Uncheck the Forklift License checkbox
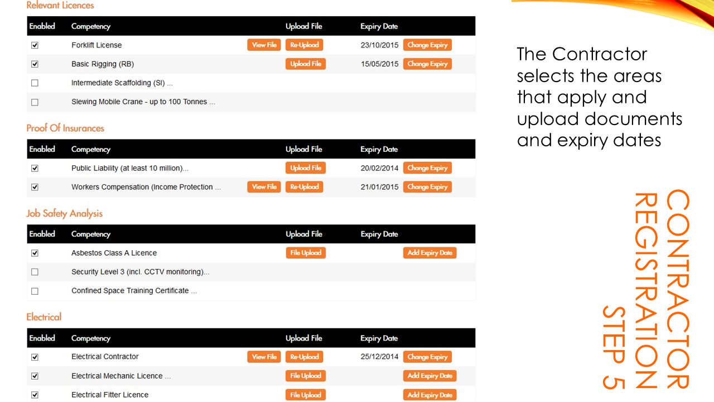The width and height of the screenshot is (714, 402). pyautogui.click(x=35, y=45)
